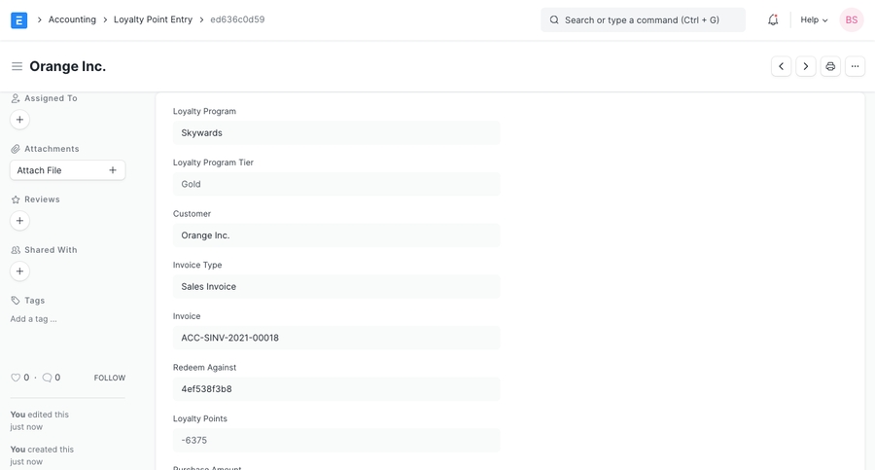Like this document with heart icon
875x470 pixels.
[x=16, y=378]
